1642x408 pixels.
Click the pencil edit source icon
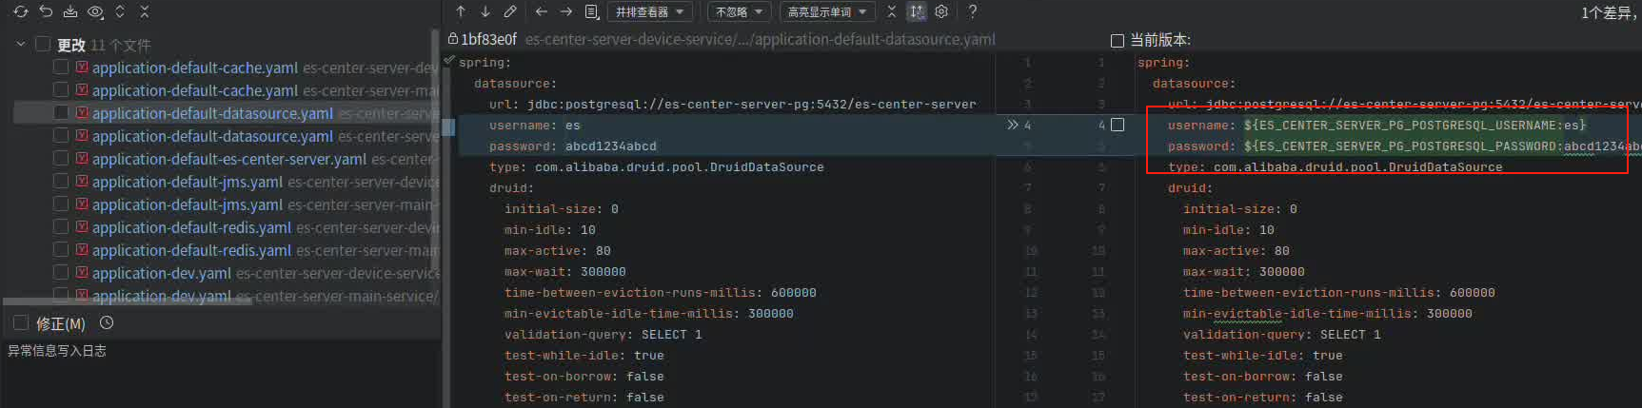click(510, 11)
